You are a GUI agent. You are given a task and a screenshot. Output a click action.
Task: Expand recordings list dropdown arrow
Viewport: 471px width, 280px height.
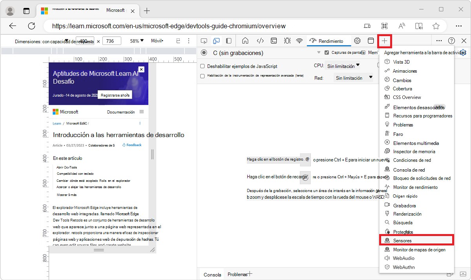point(319,53)
